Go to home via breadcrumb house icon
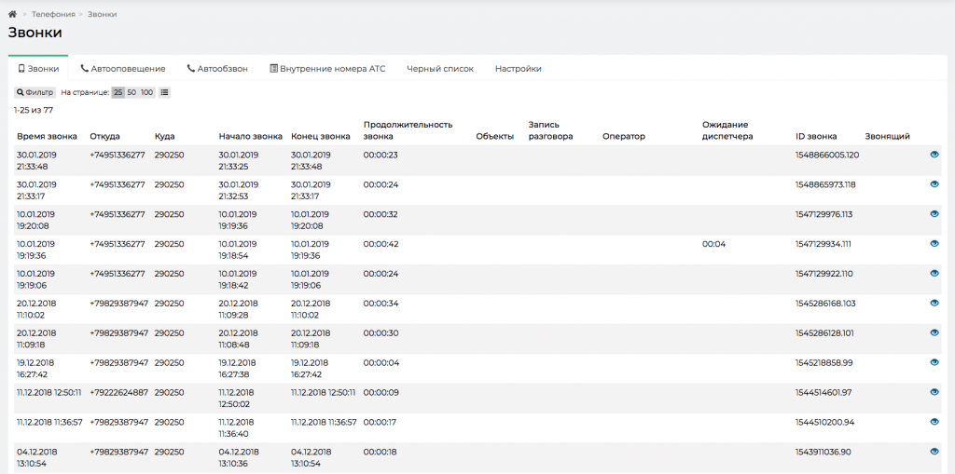955x474 pixels. pos(12,14)
